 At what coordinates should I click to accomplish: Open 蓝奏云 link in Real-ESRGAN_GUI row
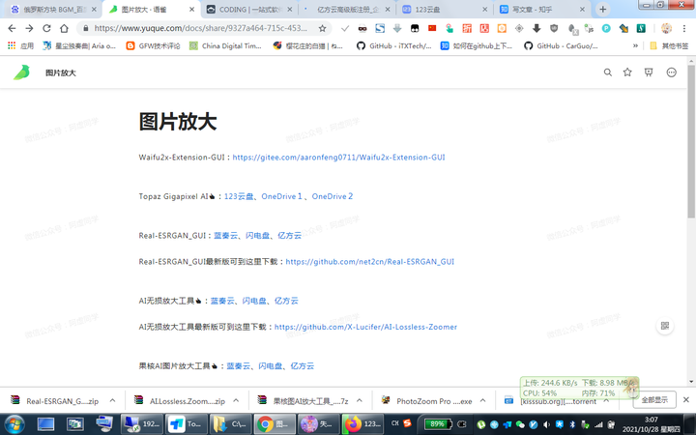226,235
